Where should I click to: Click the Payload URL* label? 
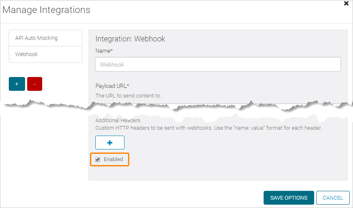(112, 86)
